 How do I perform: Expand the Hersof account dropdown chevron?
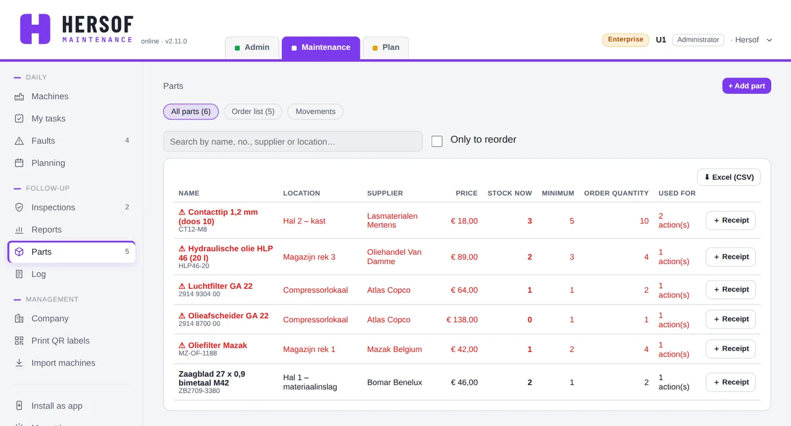tap(769, 40)
